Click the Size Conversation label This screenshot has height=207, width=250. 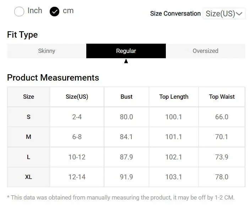coord(175,14)
